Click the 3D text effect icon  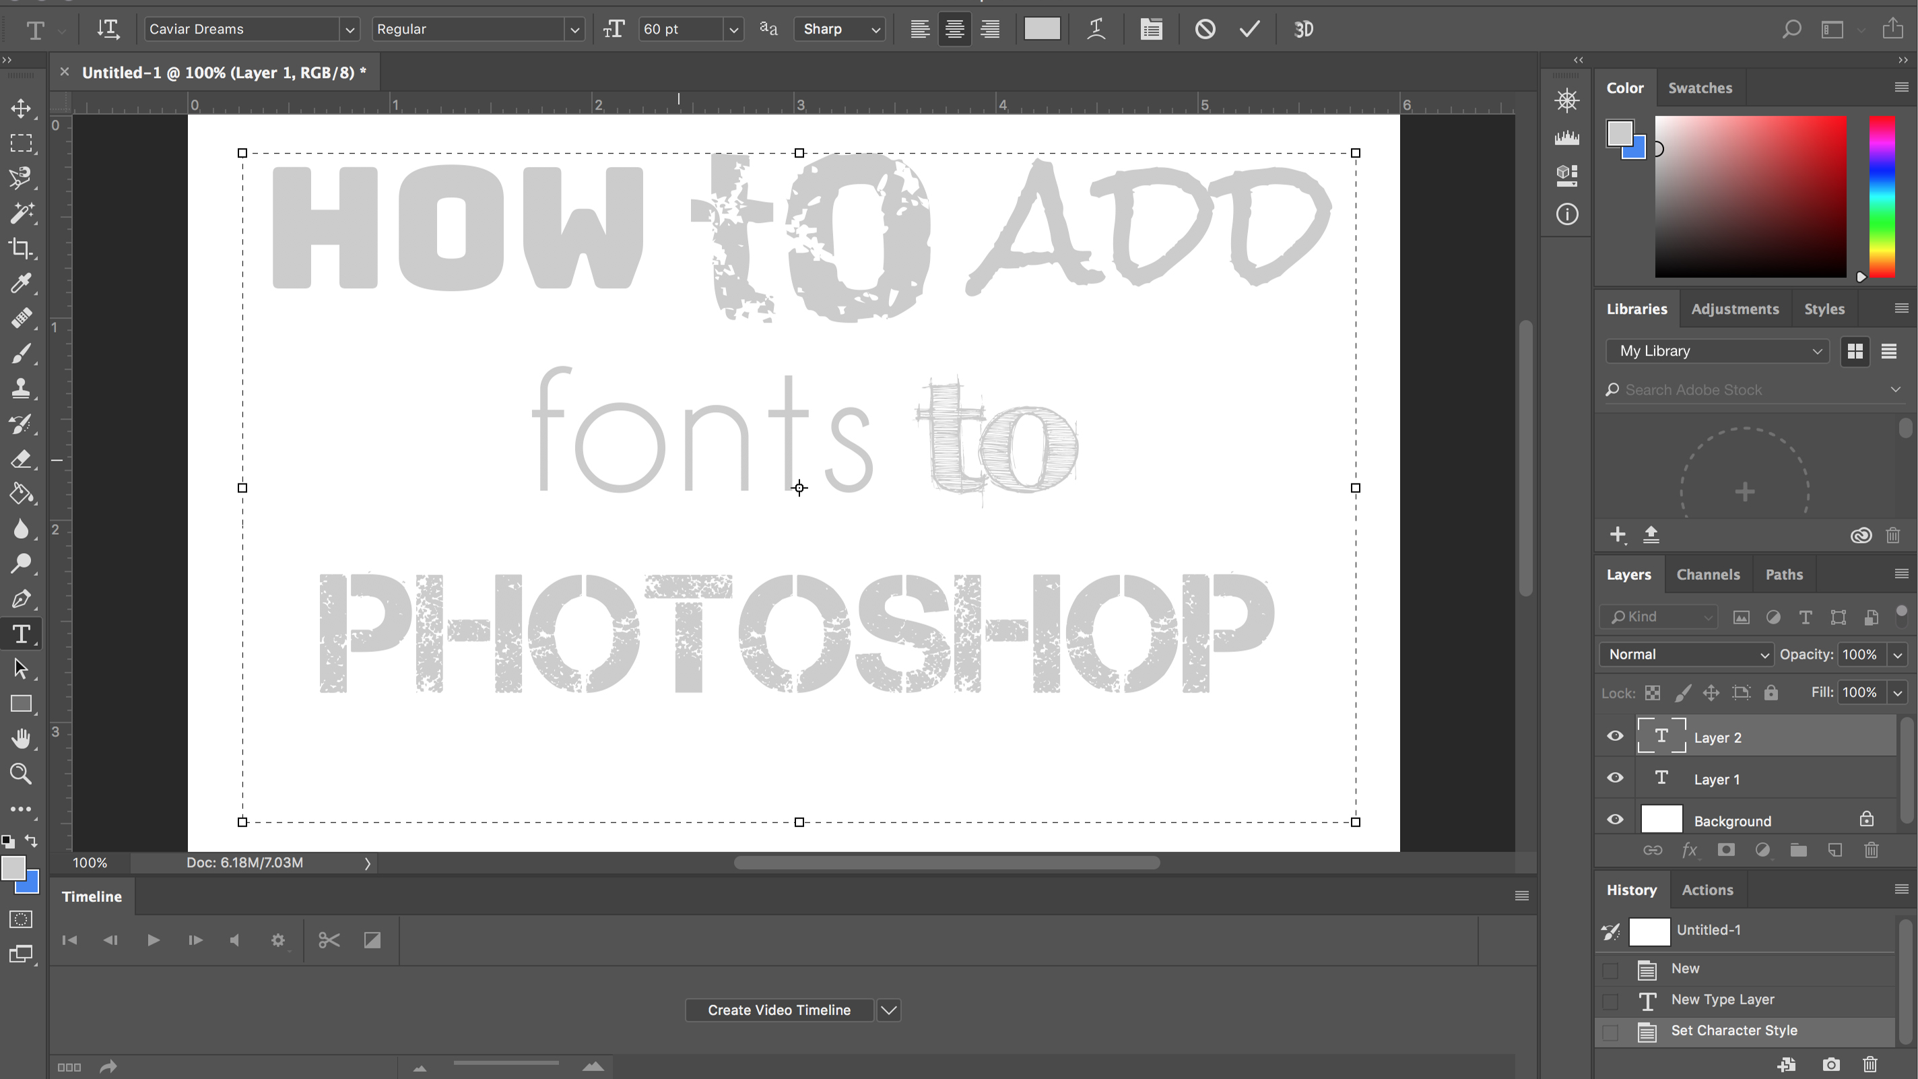1304,29
